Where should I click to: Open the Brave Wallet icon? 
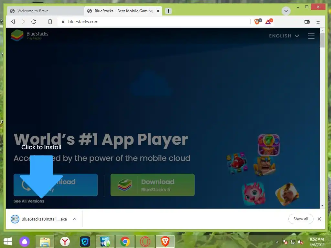[x=307, y=22]
